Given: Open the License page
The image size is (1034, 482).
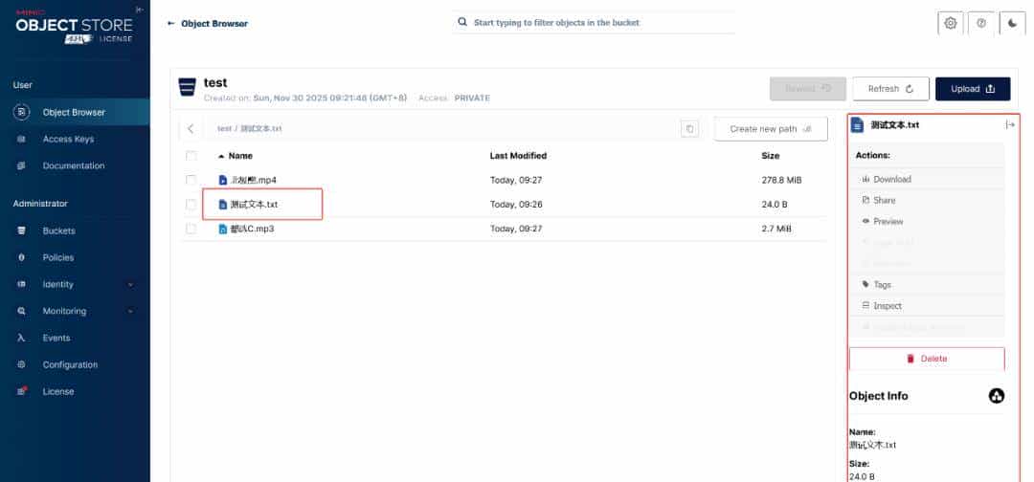Looking at the screenshot, I should click(x=58, y=391).
